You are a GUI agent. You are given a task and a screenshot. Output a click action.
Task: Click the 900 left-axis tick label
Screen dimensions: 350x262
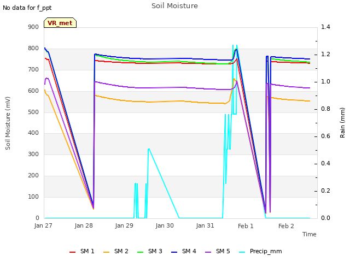tap(33, 27)
